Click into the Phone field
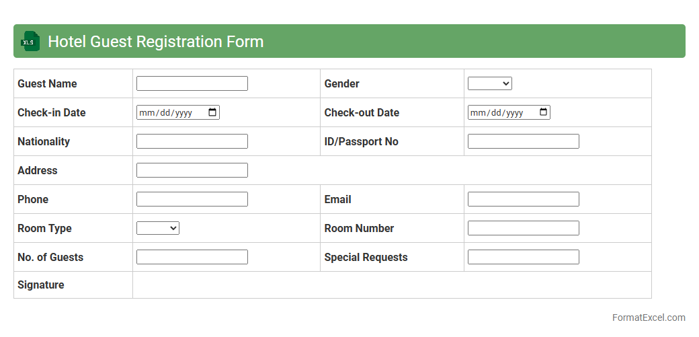Screen dimensions: 699x337 pos(192,199)
